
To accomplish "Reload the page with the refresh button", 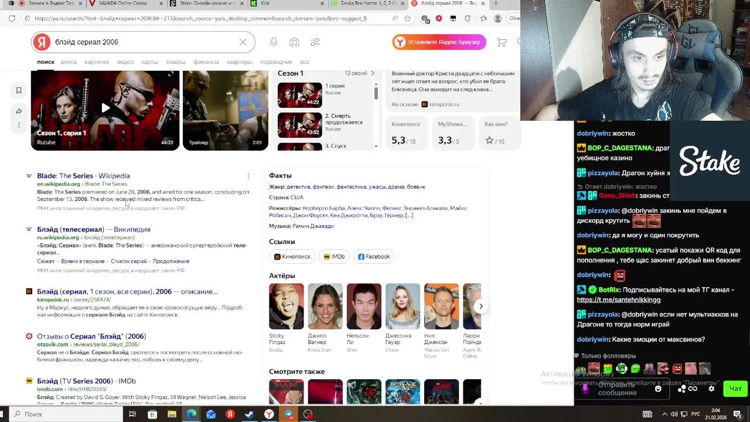I will (12, 18).
